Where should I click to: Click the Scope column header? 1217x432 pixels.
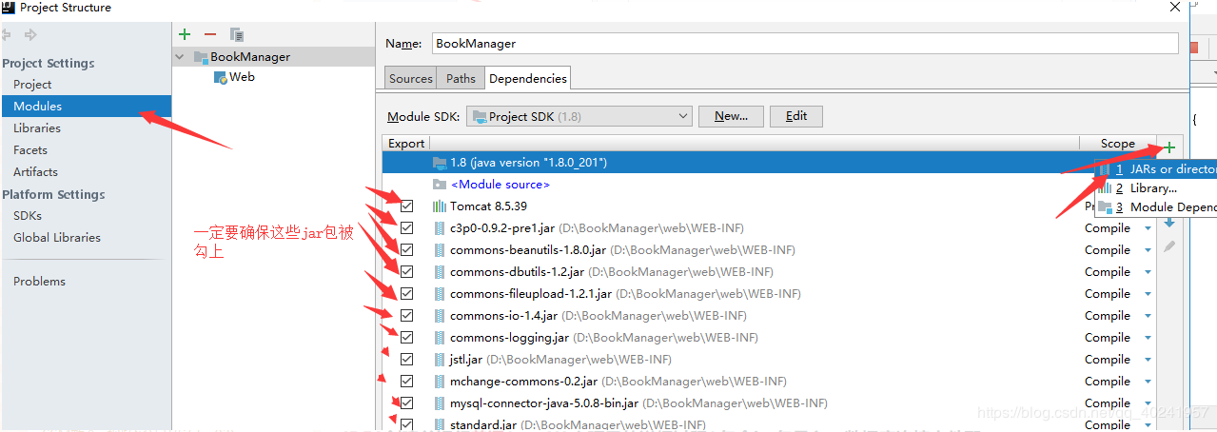point(1118,144)
